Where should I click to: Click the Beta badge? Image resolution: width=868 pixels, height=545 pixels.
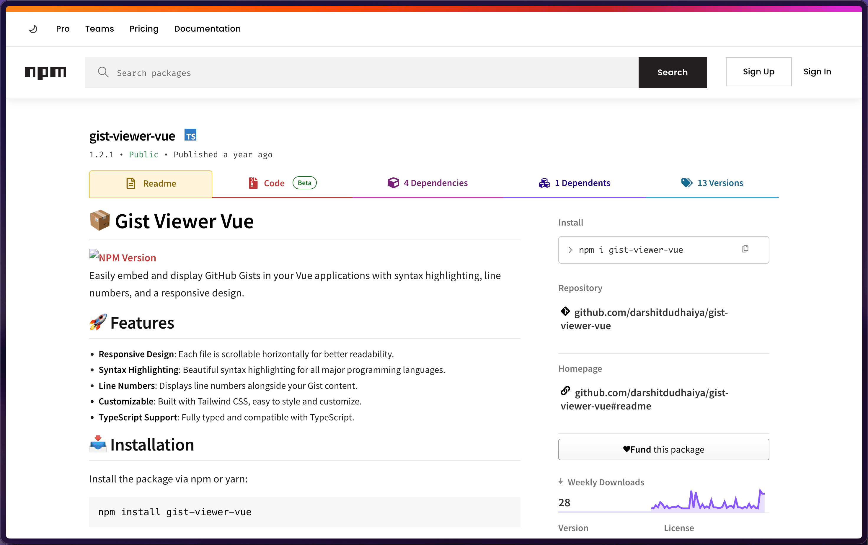point(304,183)
